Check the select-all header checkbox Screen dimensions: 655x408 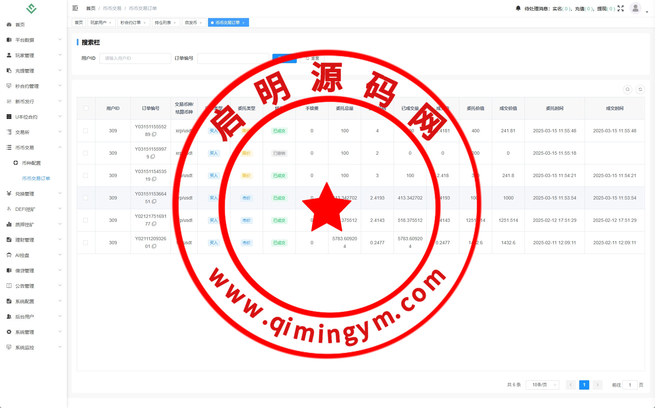(86, 108)
